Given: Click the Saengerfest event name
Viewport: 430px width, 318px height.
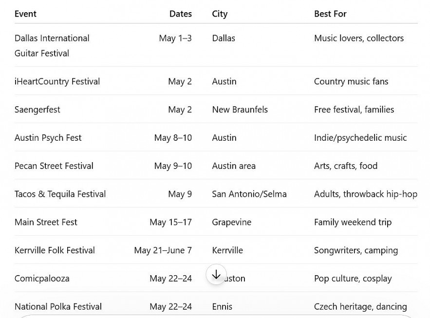Looking at the screenshot, I should [x=37, y=110].
